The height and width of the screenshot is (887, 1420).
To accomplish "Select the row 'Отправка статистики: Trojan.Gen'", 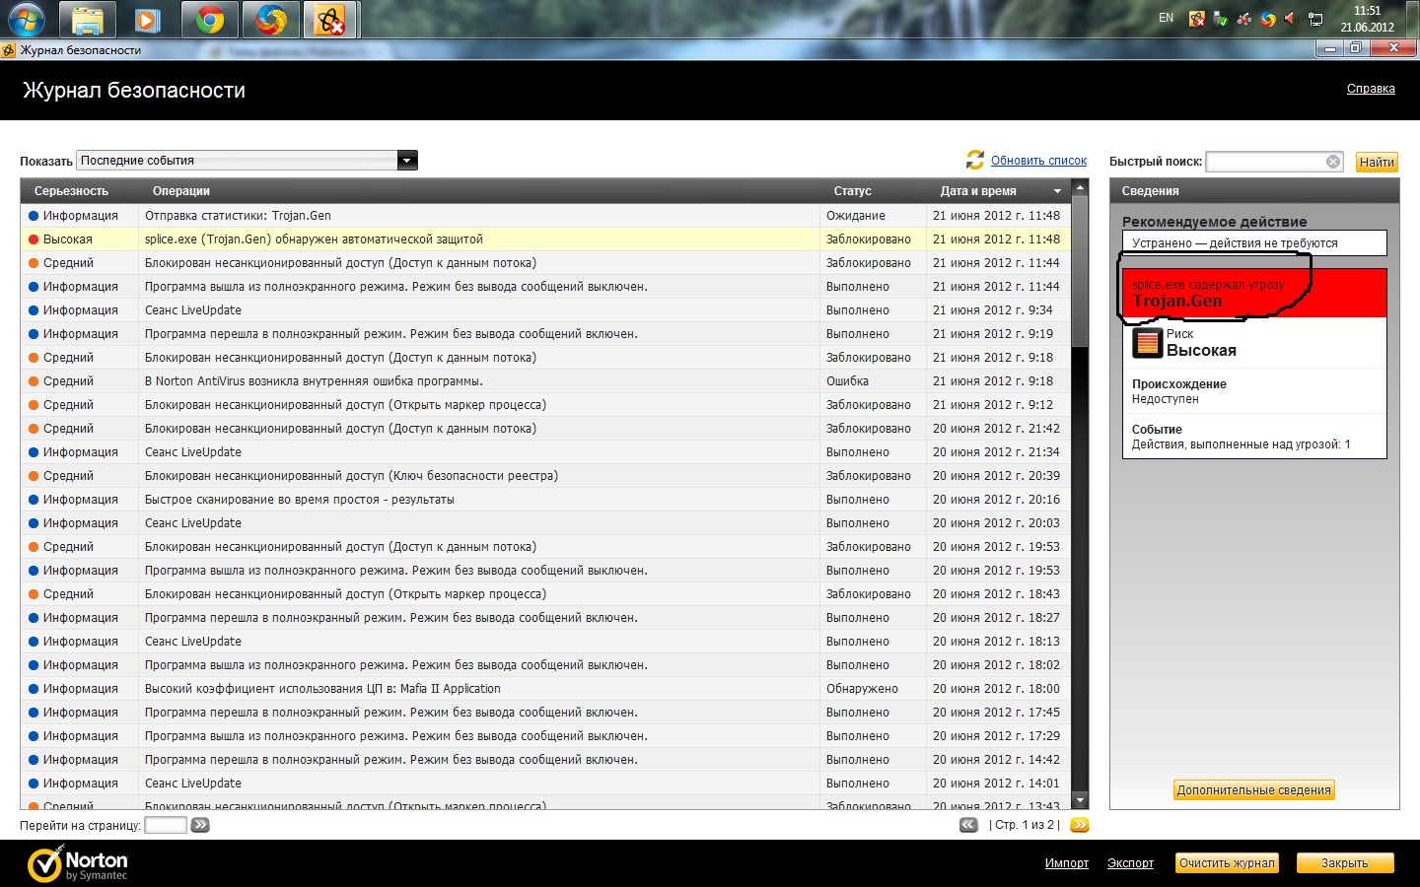I will (545, 216).
